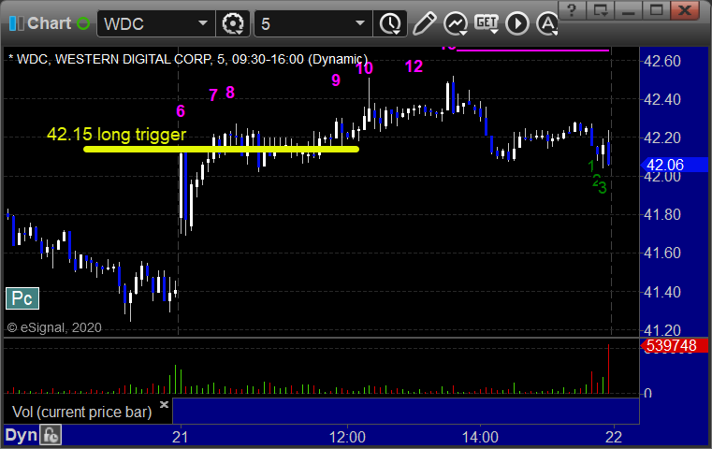Click the Dyn label at bottom
Image resolution: width=712 pixels, height=449 pixels.
(x=21, y=435)
